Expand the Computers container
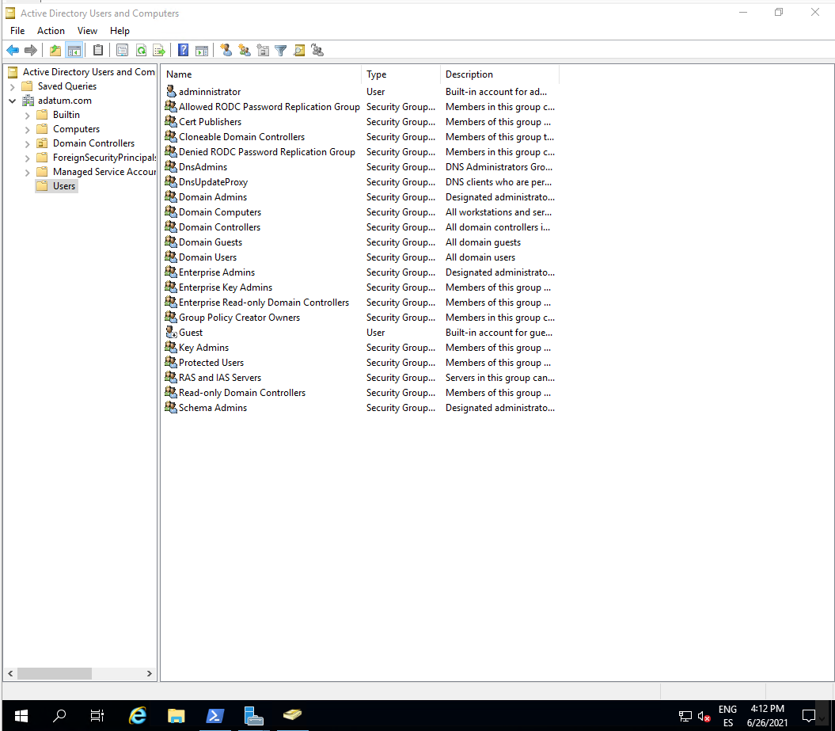This screenshot has height=731, width=835. point(27,129)
